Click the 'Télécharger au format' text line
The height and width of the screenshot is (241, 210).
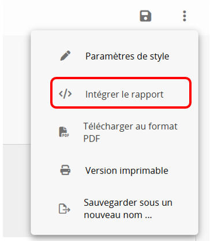[130, 127]
